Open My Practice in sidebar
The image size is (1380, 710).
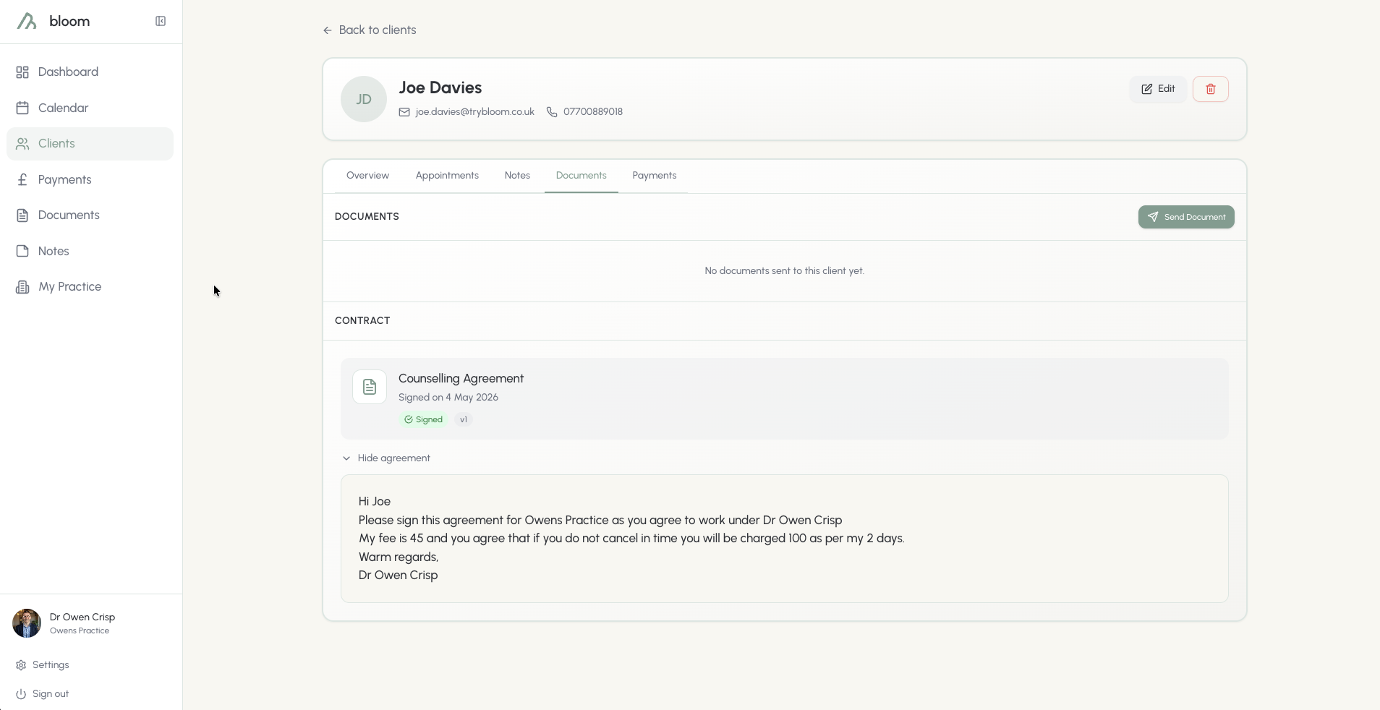90,287
